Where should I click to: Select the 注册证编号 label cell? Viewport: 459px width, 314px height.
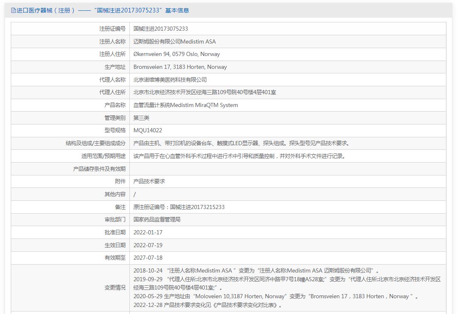coord(112,29)
